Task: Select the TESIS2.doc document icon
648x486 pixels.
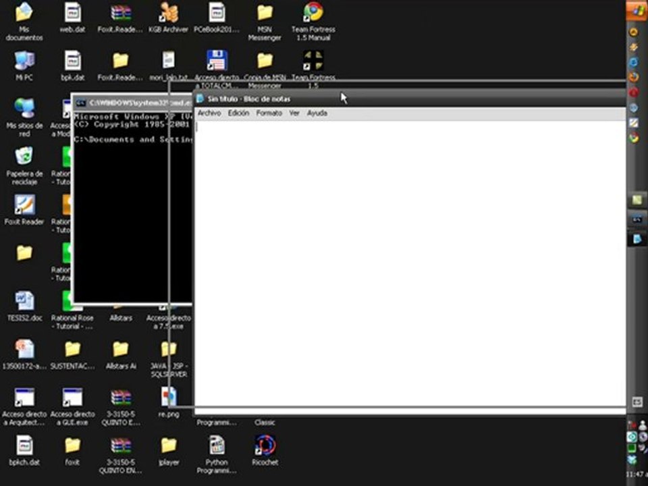Action: pos(24,306)
